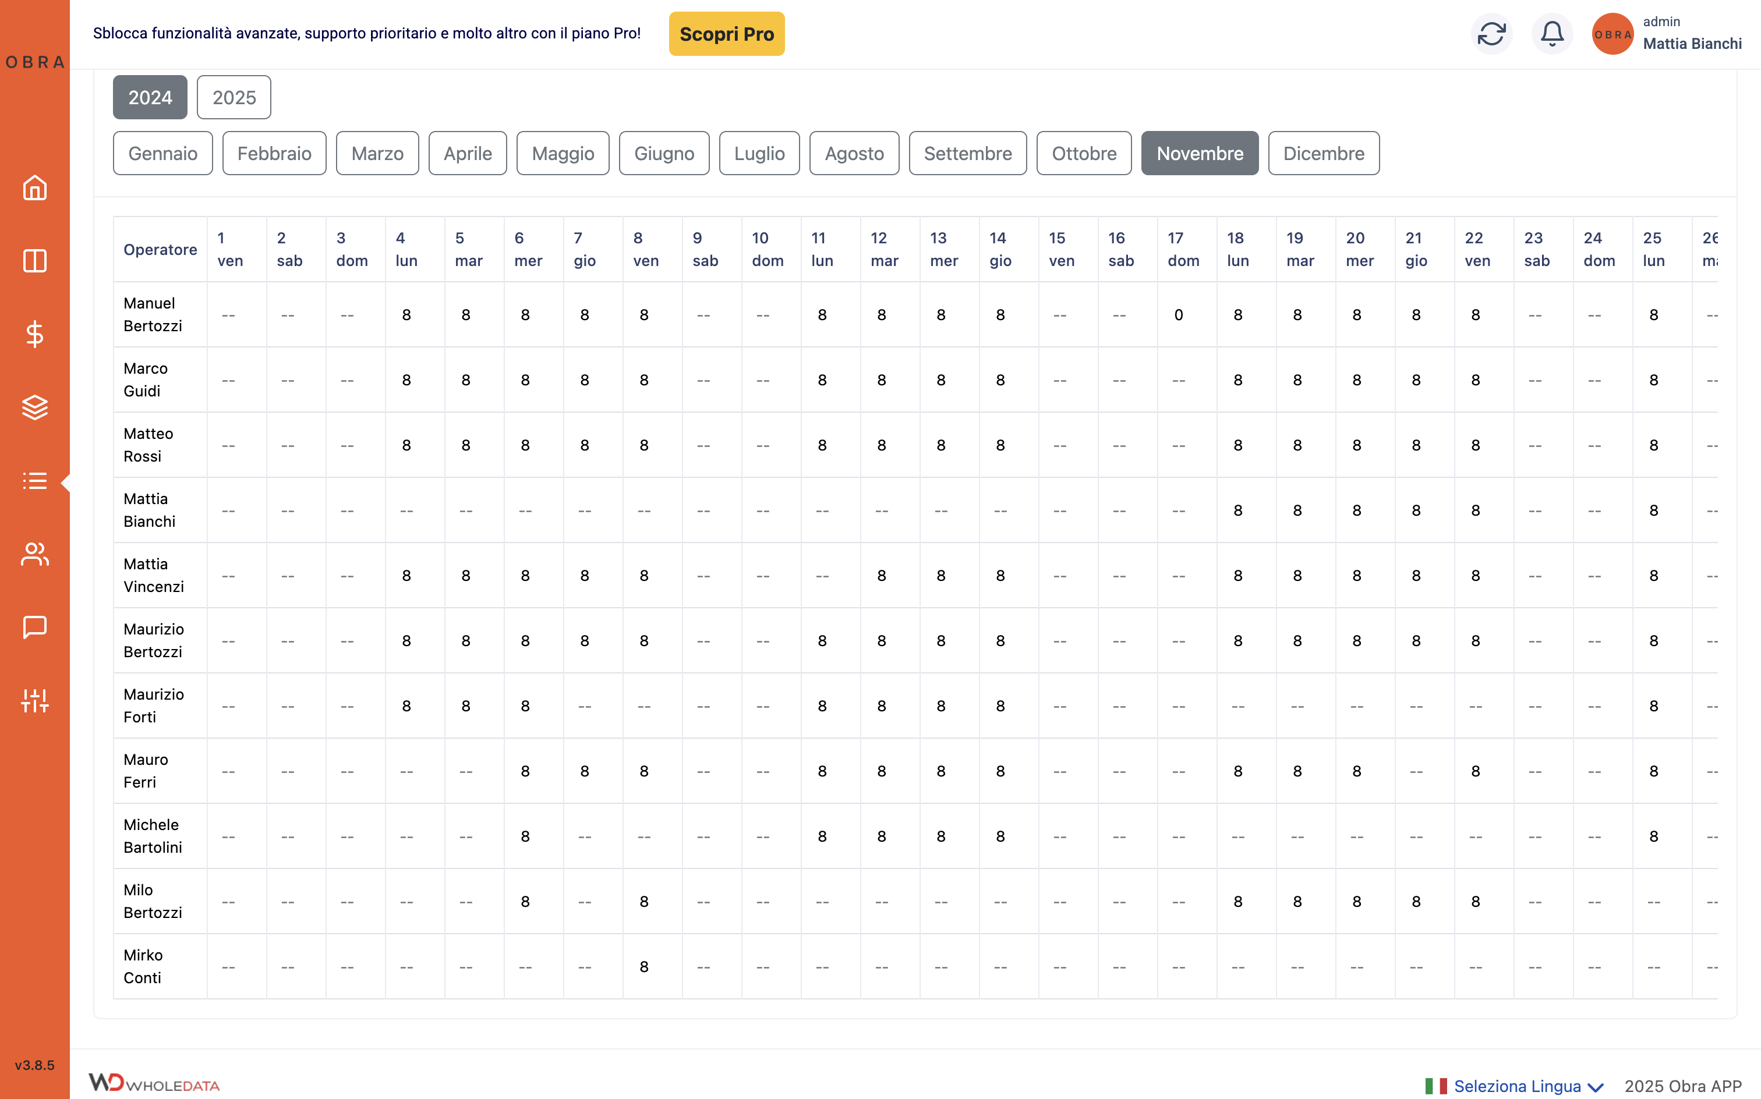
Task: Select the list view sidebar icon
Action: click(x=35, y=480)
